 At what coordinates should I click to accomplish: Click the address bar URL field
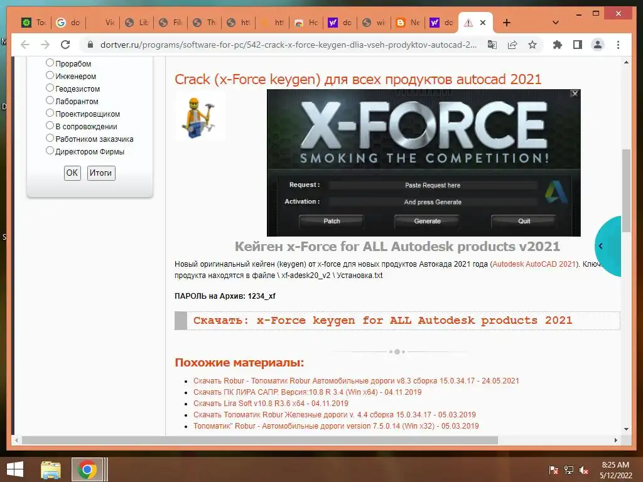(x=288, y=45)
